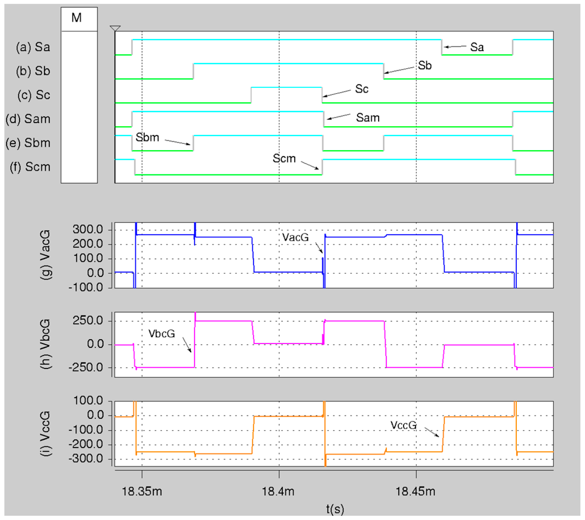The height and width of the screenshot is (520, 585).
Task: Click the VbcG annotation in the magenta plot
Action: pyautogui.click(x=161, y=334)
